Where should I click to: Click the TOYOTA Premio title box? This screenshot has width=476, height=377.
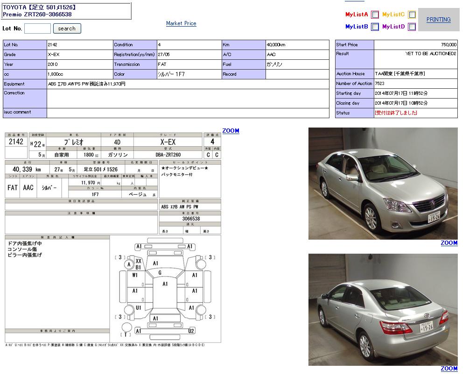(67, 11)
